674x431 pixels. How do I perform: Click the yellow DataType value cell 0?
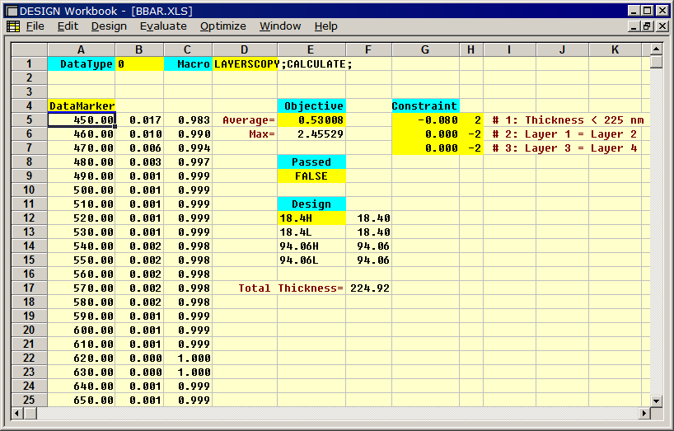click(x=139, y=64)
